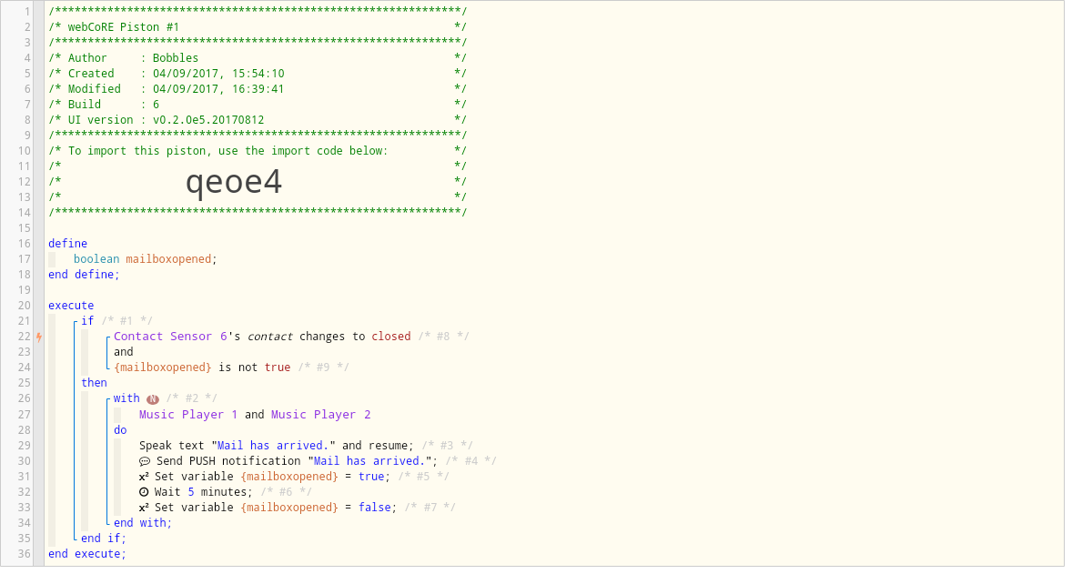Viewport: 1072px width, 574px height.
Task: Click 'Music Player 1' device
Action: click(188, 416)
